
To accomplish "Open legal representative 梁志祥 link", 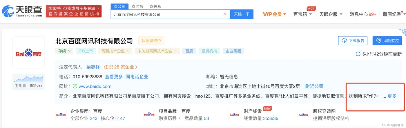I will (x=93, y=67).
